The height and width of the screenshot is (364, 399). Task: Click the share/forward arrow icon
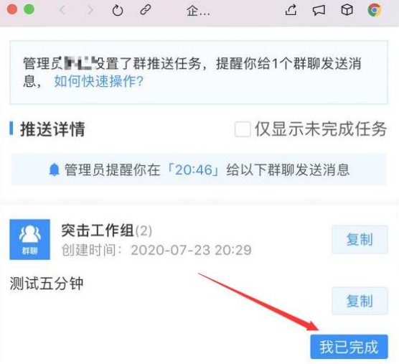click(291, 10)
